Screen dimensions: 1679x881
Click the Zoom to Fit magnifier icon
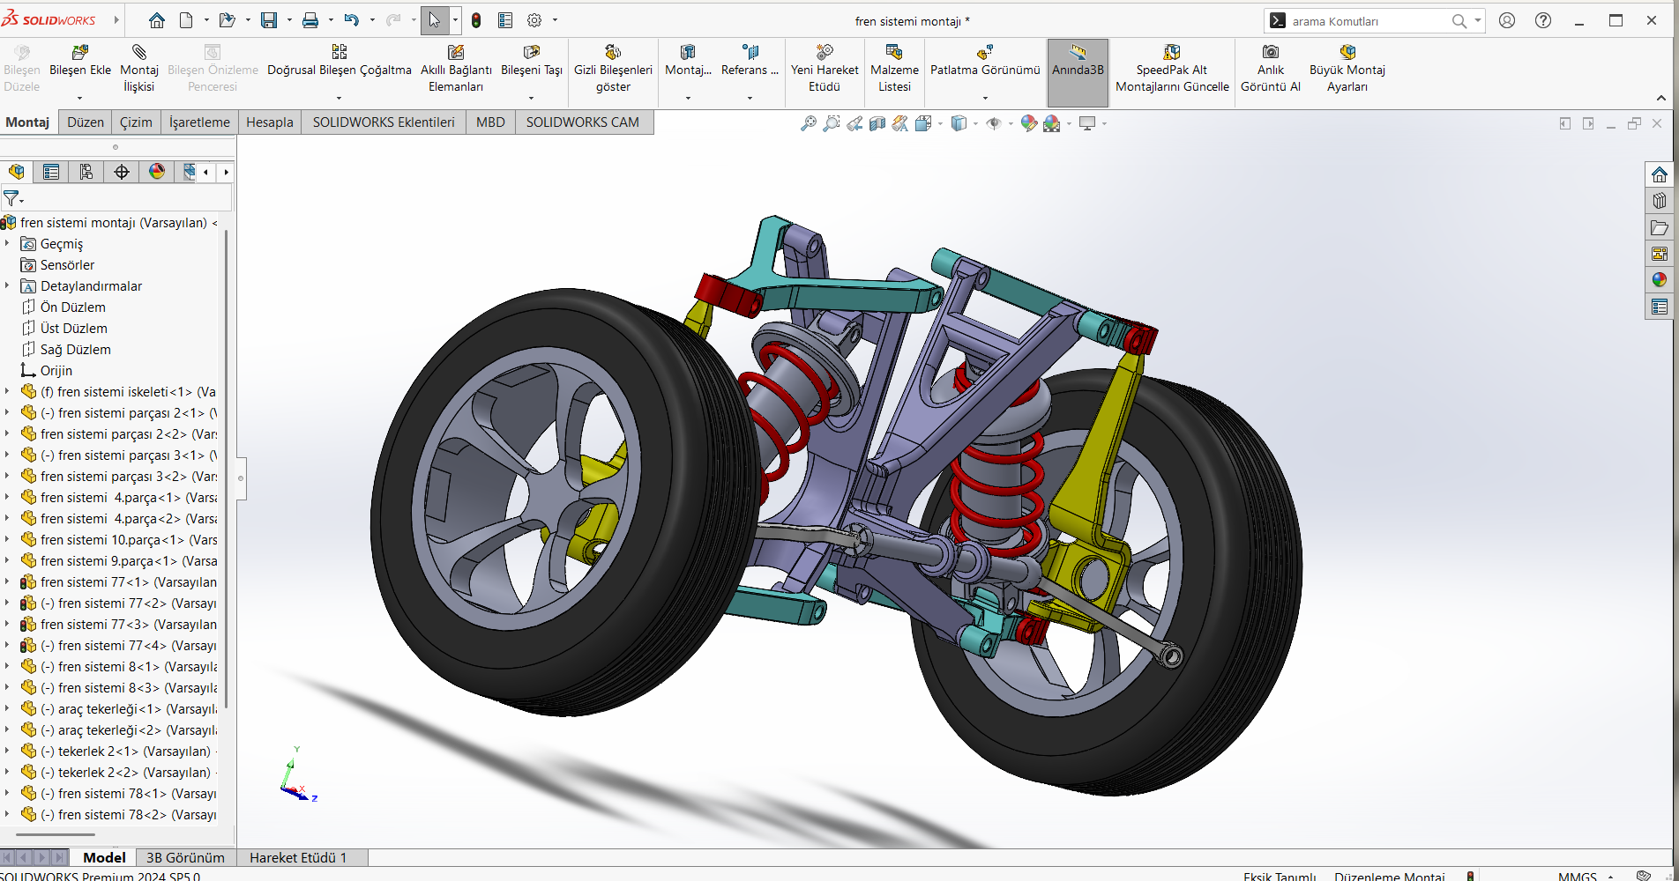coord(808,123)
